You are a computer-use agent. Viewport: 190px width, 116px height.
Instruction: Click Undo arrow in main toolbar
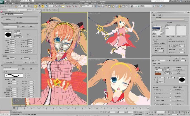click(x=2, y=6)
